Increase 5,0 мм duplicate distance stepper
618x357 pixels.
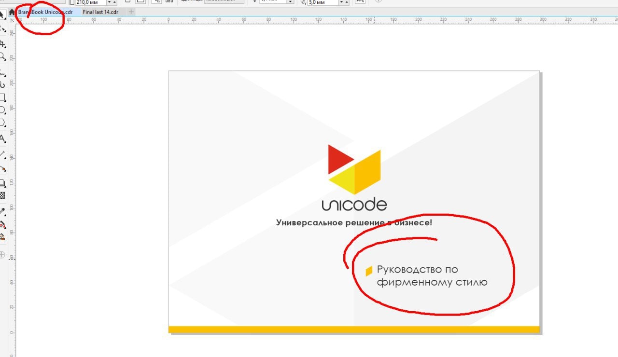pos(347,2)
